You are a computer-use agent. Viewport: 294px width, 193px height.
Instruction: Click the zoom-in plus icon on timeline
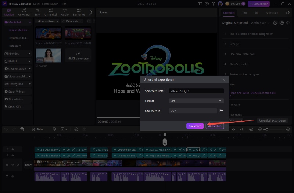pos(288,129)
